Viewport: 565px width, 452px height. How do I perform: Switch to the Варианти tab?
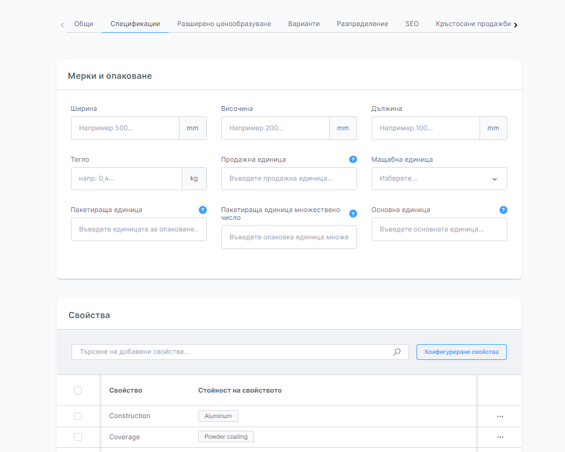pos(304,24)
